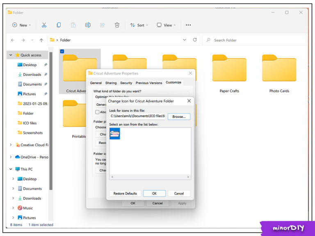
Task: Select Folder in the sidebar
Action: [28, 113]
